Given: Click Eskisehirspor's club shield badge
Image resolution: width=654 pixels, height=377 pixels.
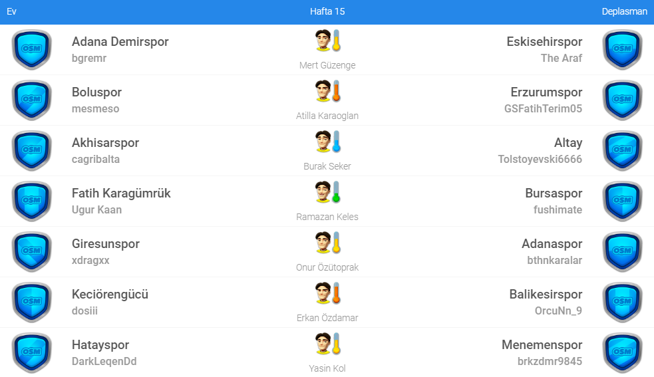Looking at the screenshot, I should (x=622, y=50).
